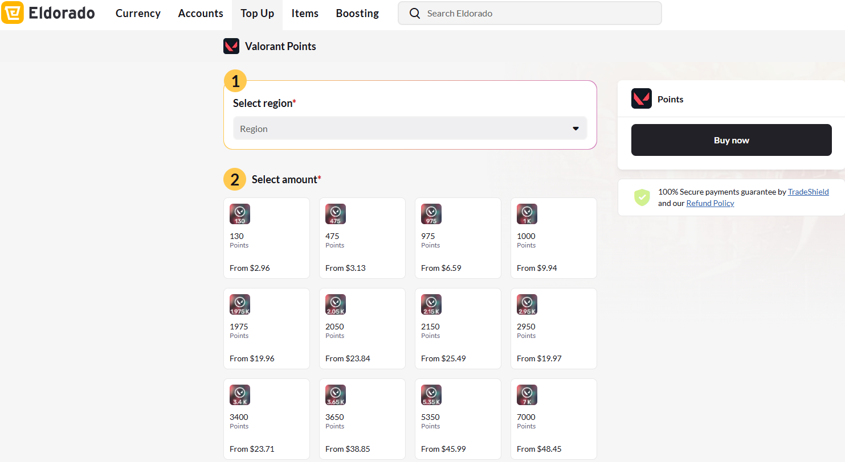
Task: Click the 2950 points amount label
Action: click(526, 327)
